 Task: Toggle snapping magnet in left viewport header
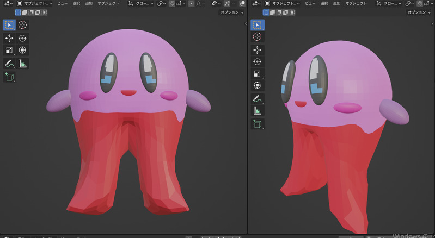(171, 3)
